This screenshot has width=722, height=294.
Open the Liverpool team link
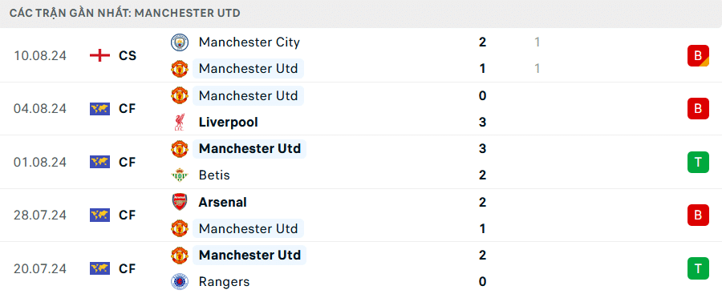pyautogui.click(x=229, y=123)
